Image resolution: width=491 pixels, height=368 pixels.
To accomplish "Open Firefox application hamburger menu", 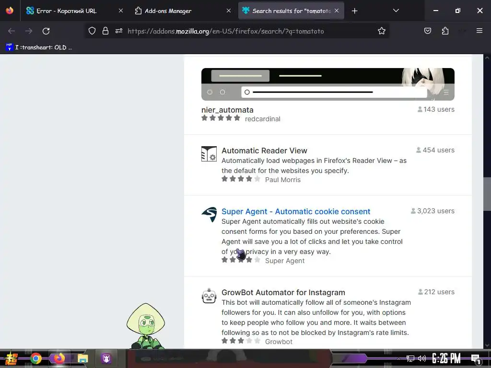I will coord(479,31).
